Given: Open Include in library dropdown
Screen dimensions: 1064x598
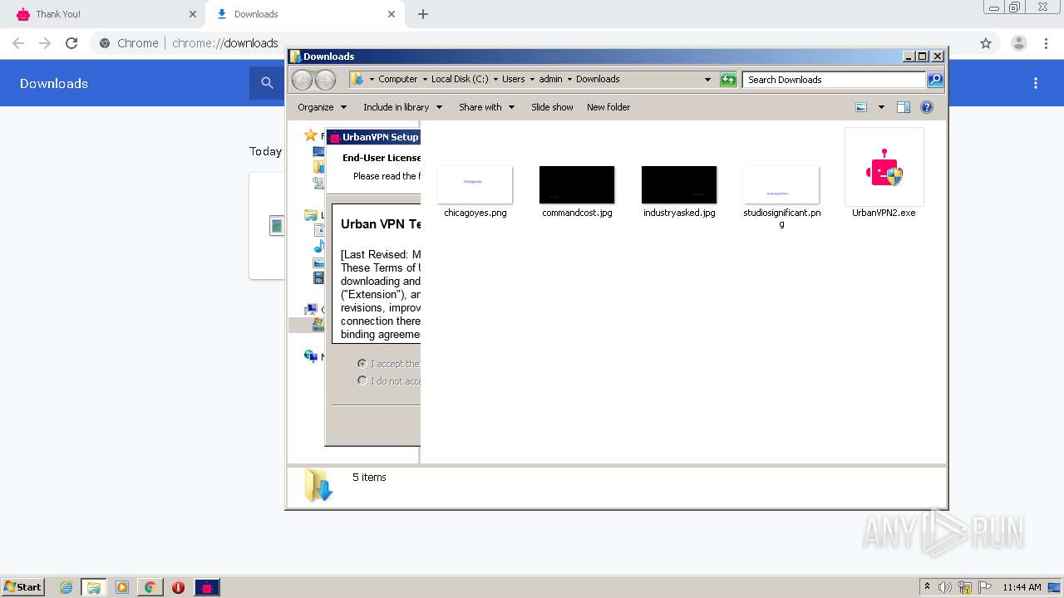Looking at the screenshot, I should (403, 107).
